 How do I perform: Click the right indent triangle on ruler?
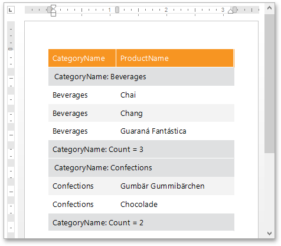[230, 11]
